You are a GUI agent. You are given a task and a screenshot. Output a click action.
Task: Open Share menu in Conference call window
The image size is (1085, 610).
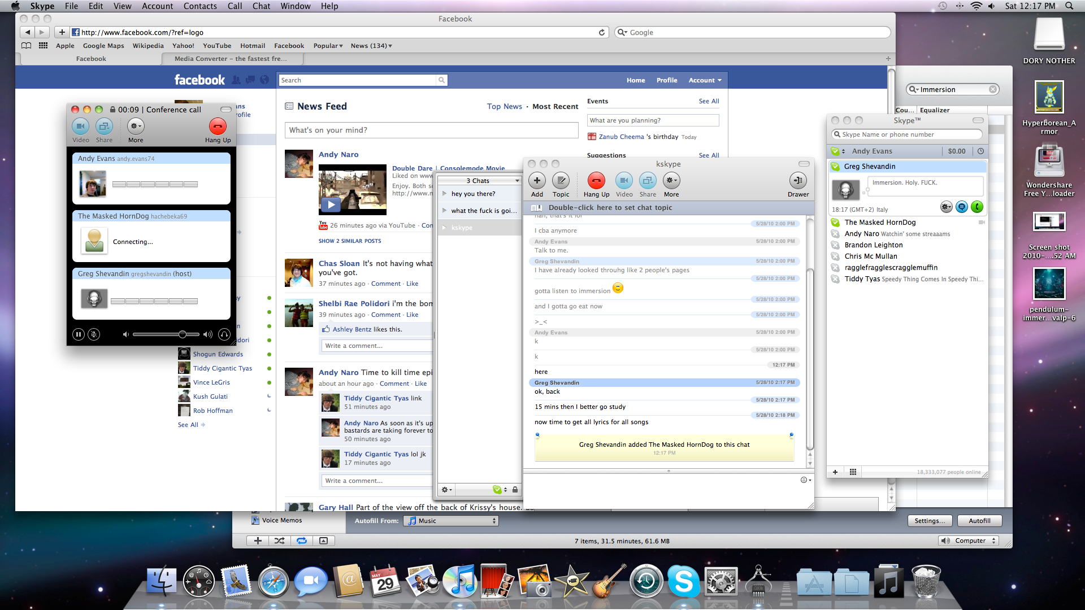click(104, 127)
